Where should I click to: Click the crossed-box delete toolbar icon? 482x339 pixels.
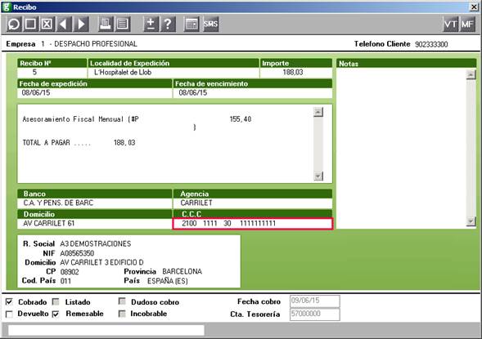tap(47, 24)
